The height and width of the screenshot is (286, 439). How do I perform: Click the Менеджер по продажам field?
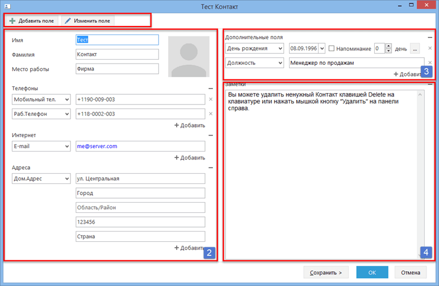coord(357,62)
